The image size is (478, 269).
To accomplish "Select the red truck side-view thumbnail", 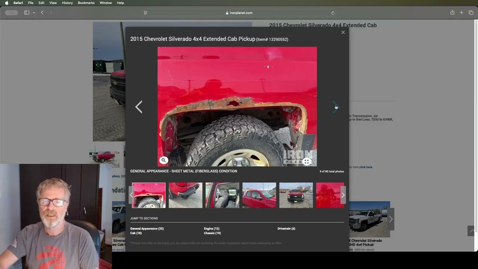I will coord(259,195).
